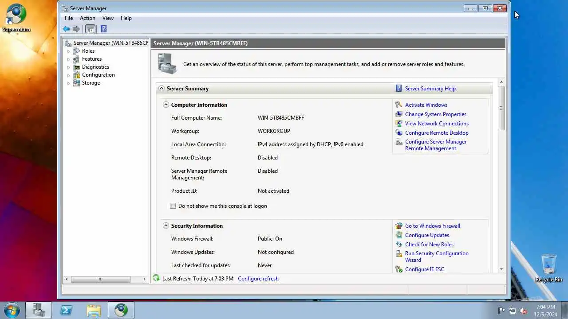Viewport: 568px width, 319px height.
Task: Click the scroll down arrow in details pane
Action: coord(501,269)
